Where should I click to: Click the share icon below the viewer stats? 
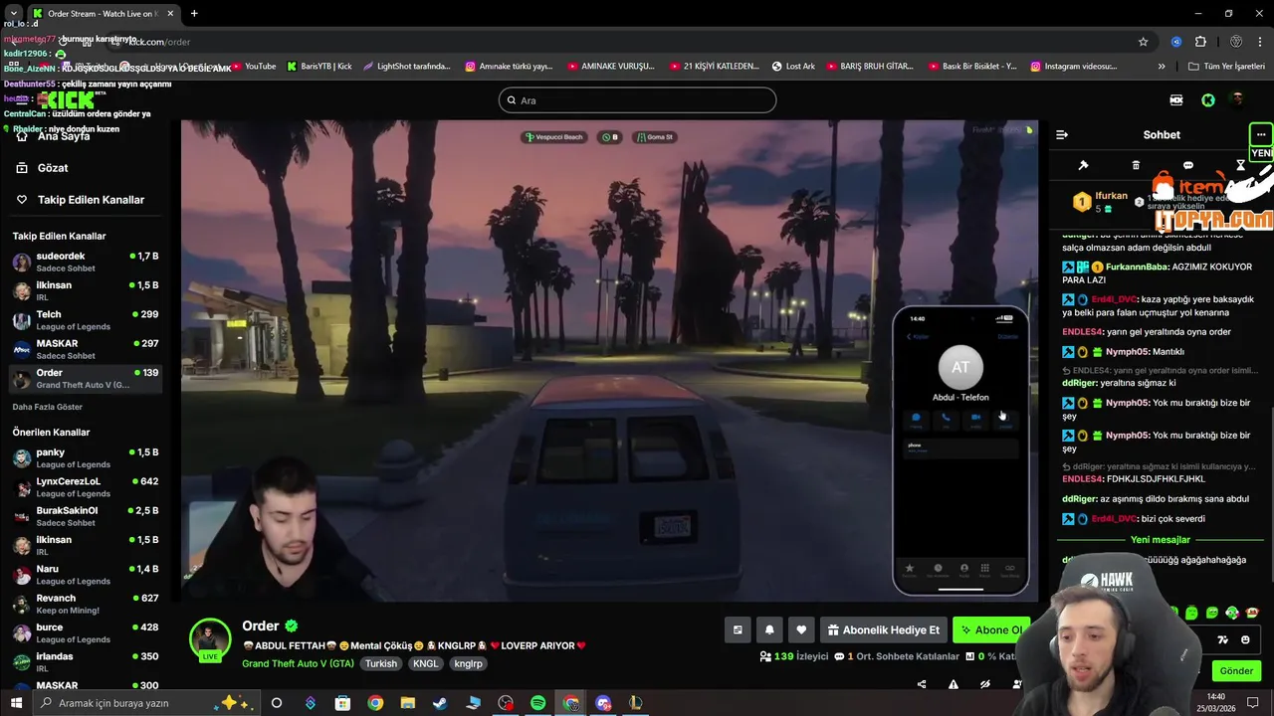(x=922, y=684)
